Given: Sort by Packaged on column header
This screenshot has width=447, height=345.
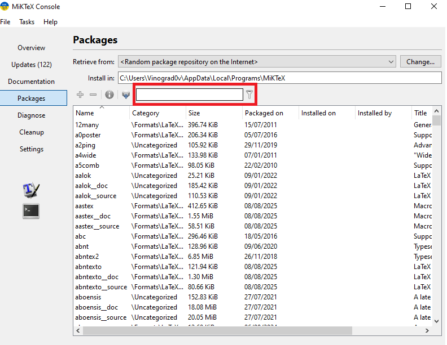Looking at the screenshot, I should tap(270, 113).
